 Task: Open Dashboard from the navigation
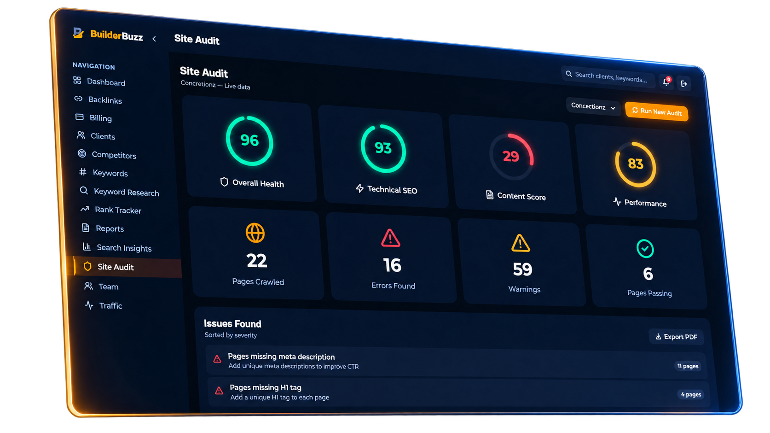coord(99,82)
